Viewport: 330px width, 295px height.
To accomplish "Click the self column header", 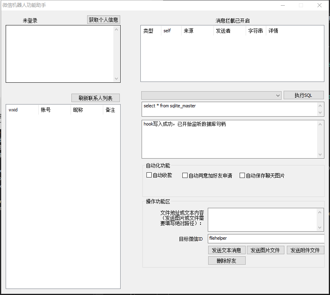I will [x=171, y=31].
